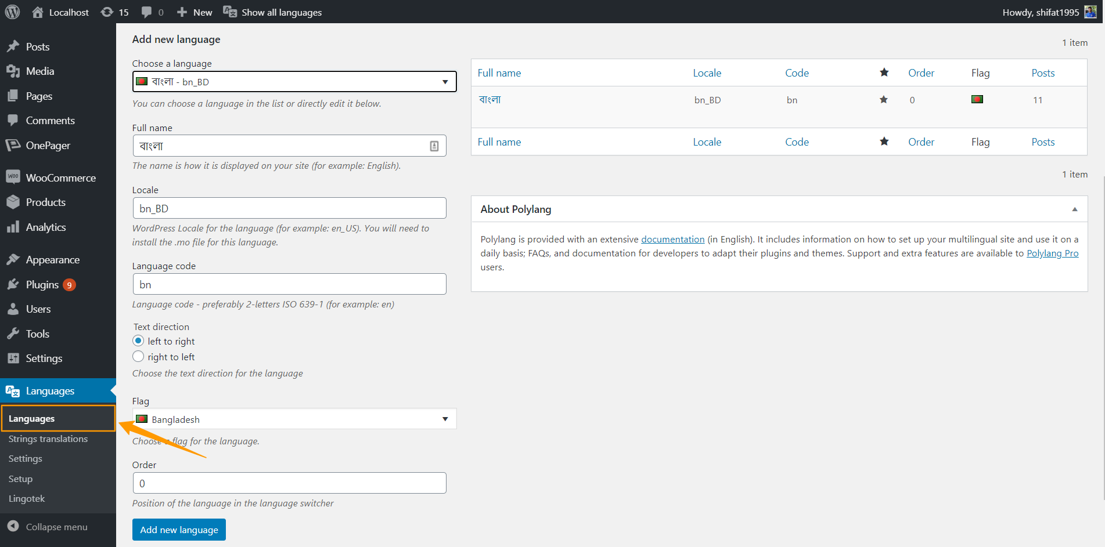Viewport: 1105px width, 547px height.
Task: Click the Show all languages translate icon
Action: [x=230, y=12]
